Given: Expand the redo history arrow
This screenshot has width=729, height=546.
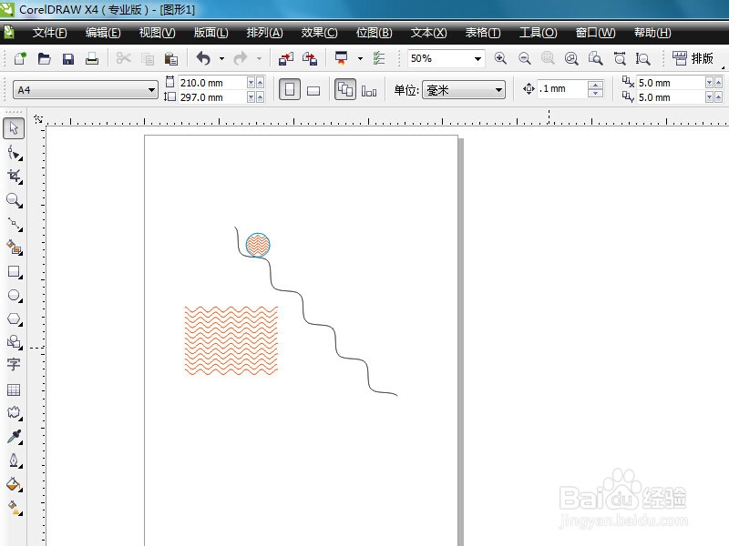Looking at the screenshot, I should 259,58.
